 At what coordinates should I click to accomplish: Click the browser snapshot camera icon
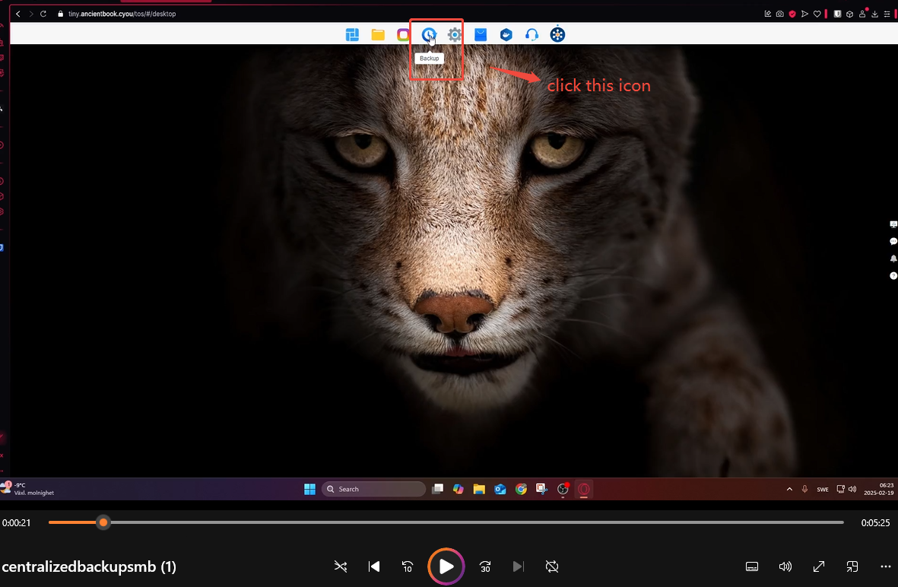pos(780,14)
